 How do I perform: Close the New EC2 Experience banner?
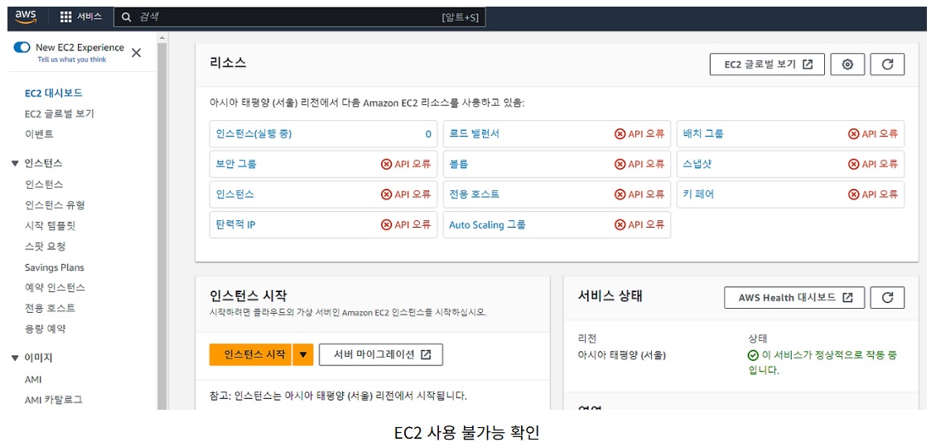tap(136, 53)
